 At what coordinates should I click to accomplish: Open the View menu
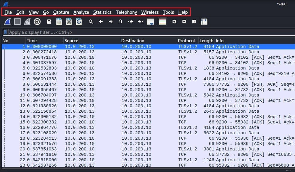pos(34,12)
